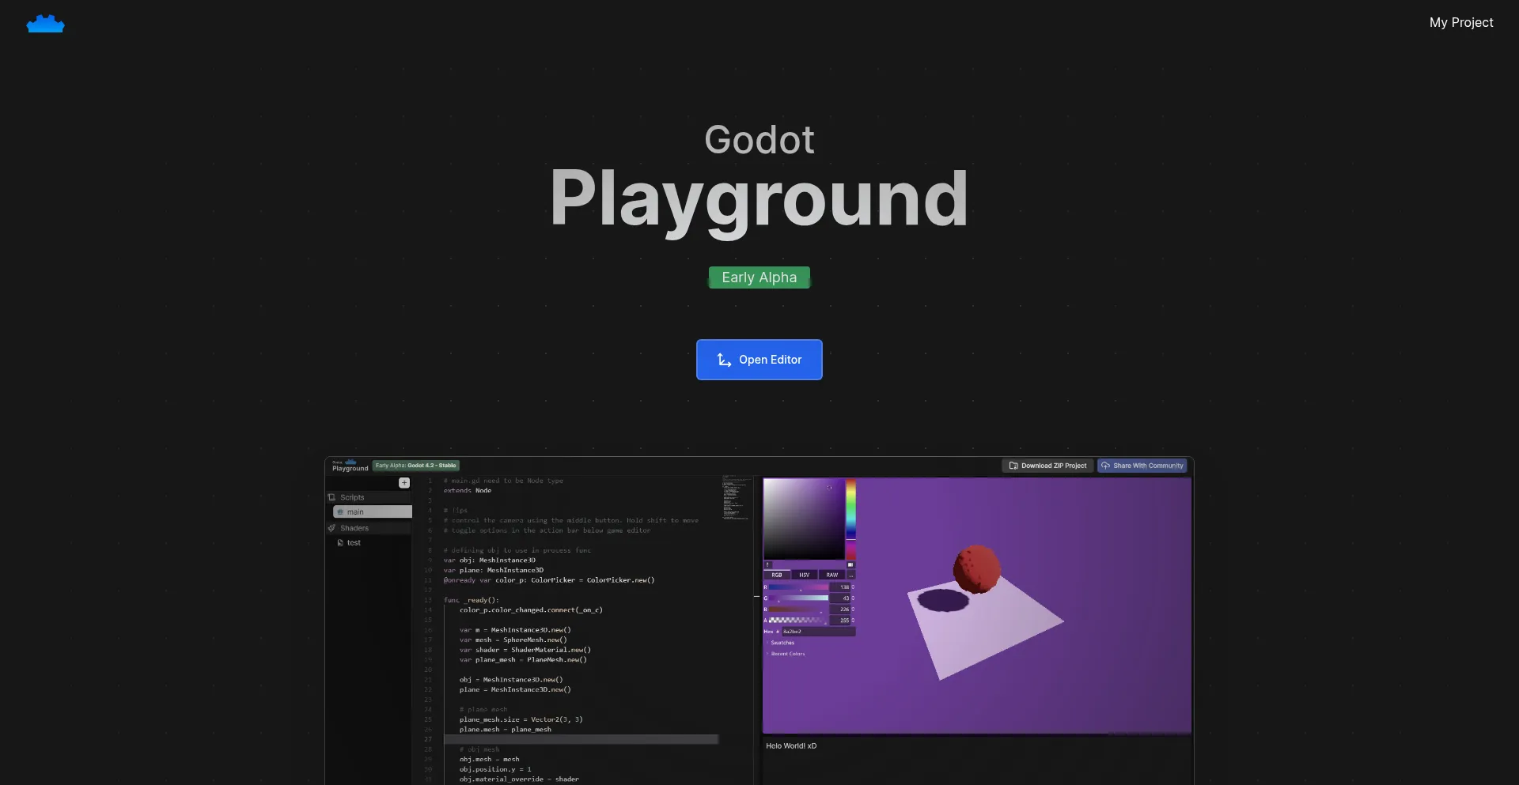Click the 'Godot' heading text
Image resolution: width=1519 pixels, height=785 pixels.
click(x=759, y=140)
